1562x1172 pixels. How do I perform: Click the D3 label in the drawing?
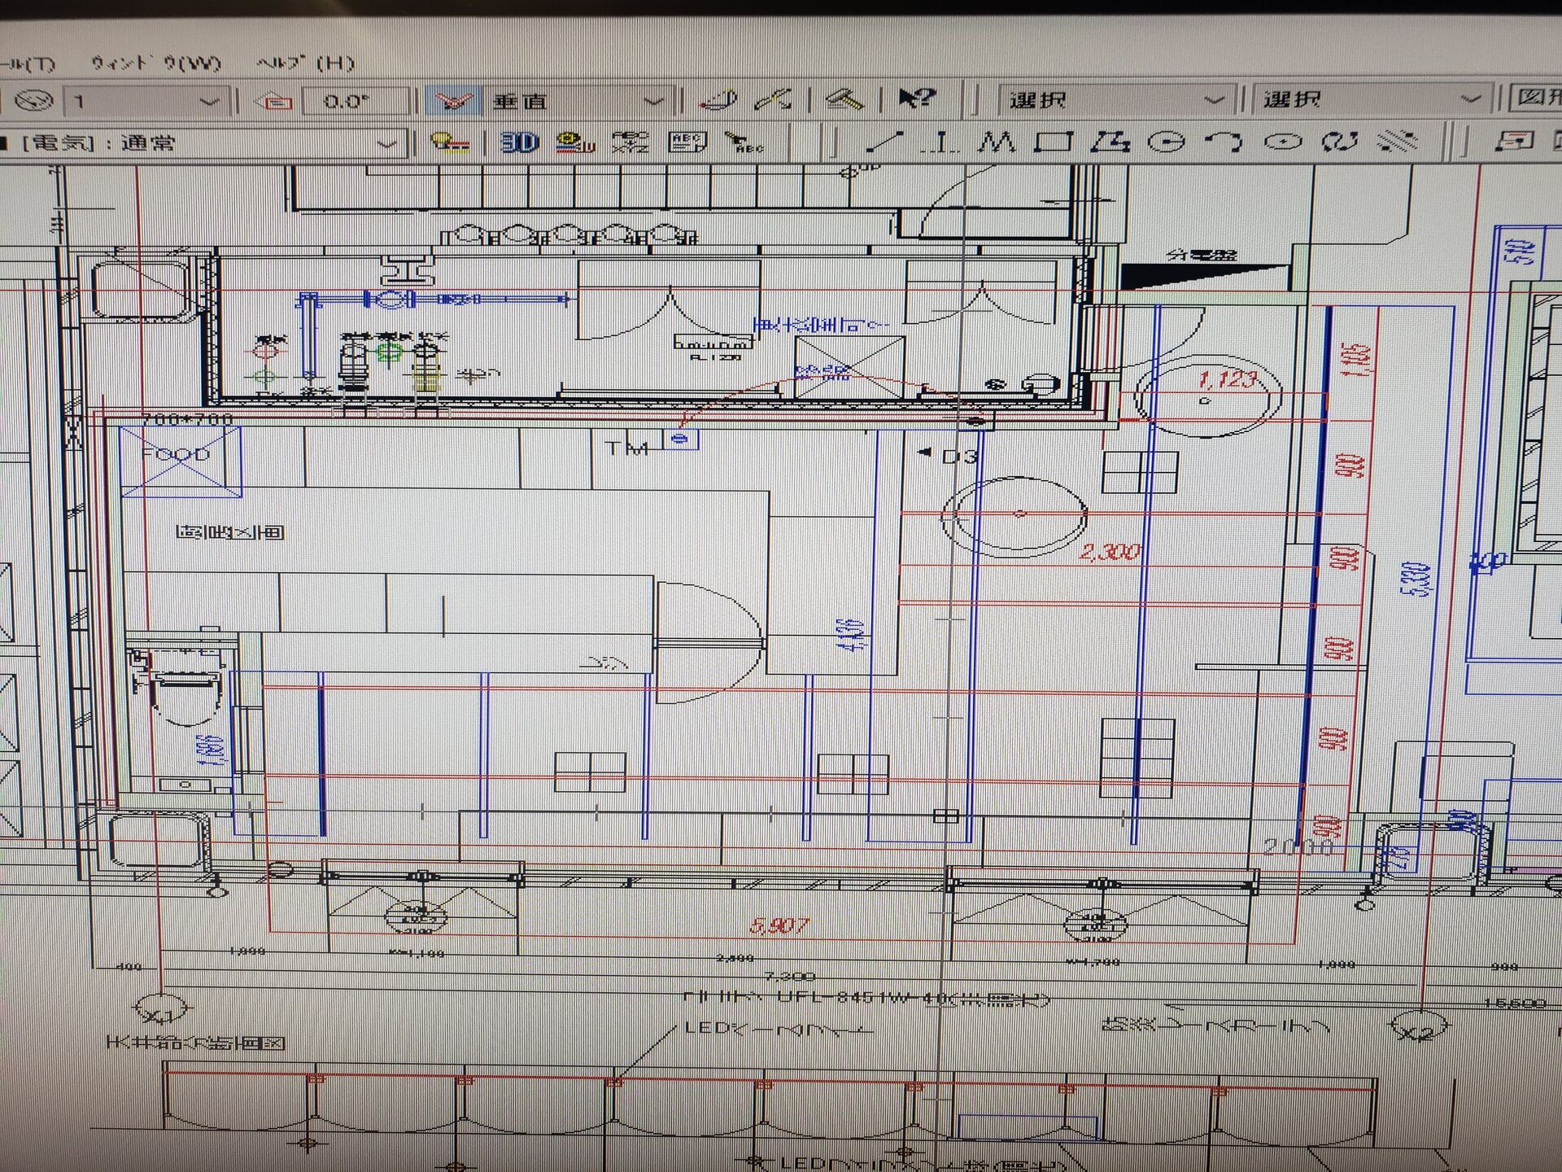pos(959,456)
